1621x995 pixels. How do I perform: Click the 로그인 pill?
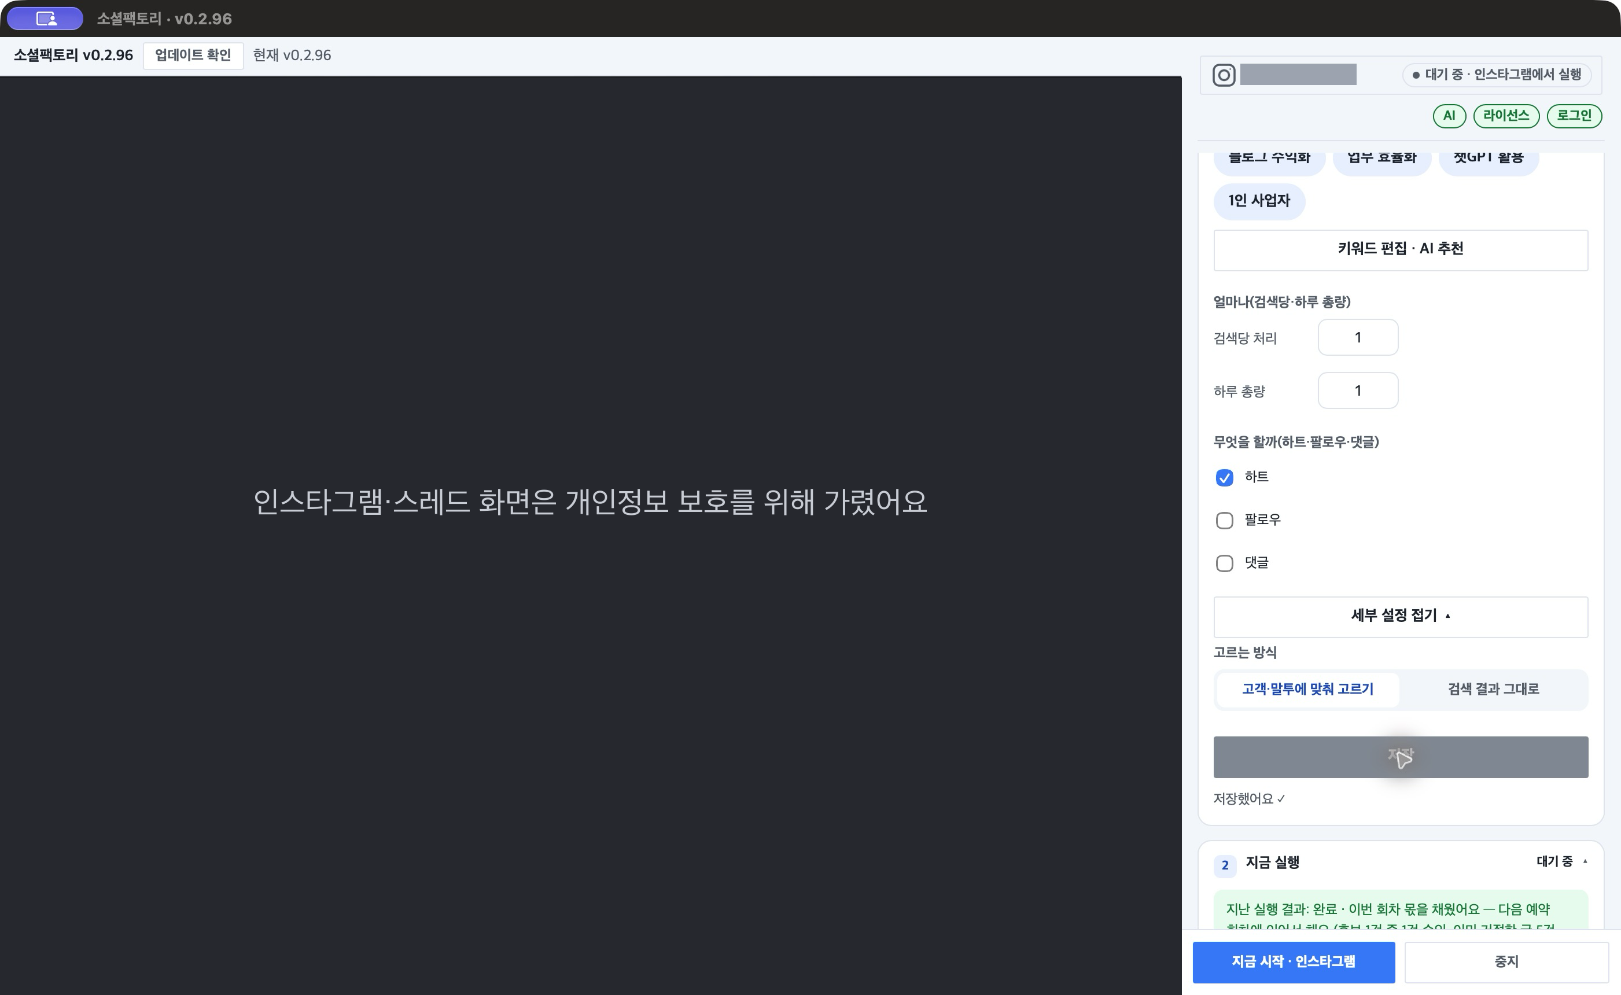1574,116
